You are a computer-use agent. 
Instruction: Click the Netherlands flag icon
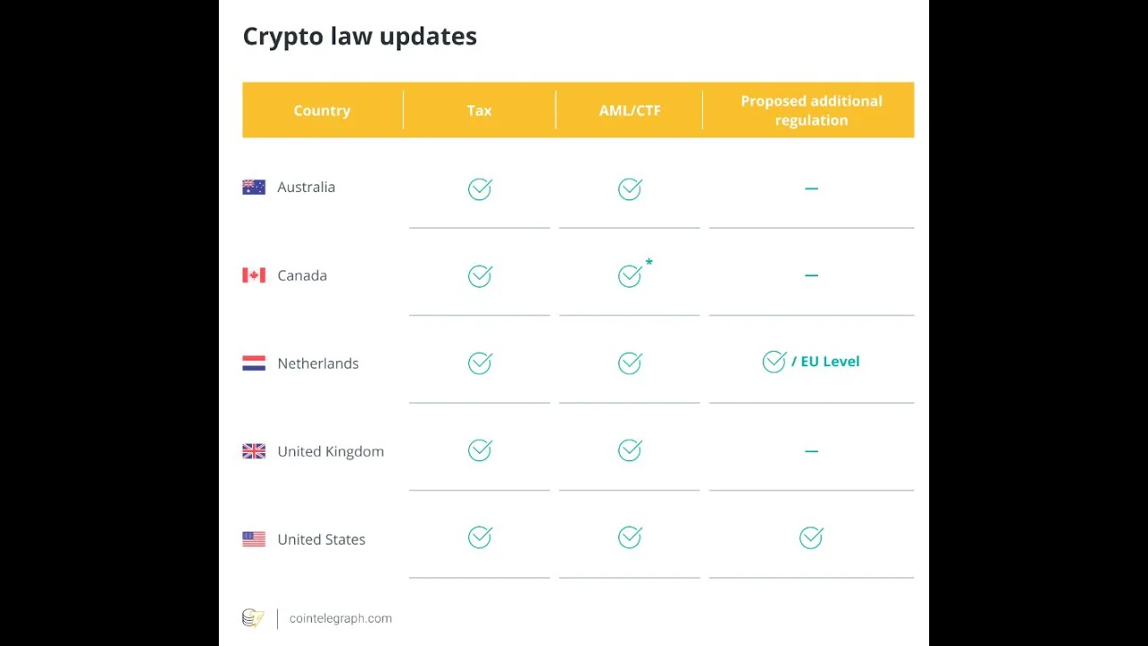coord(254,363)
